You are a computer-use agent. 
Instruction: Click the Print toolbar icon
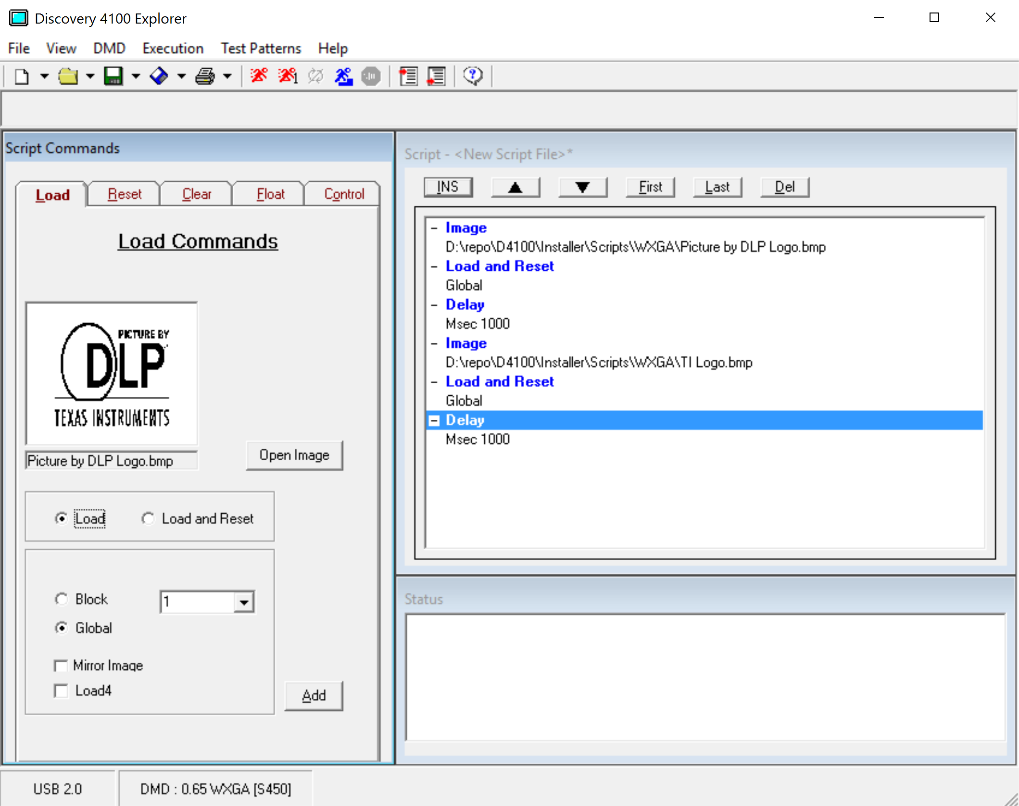(205, 76)
